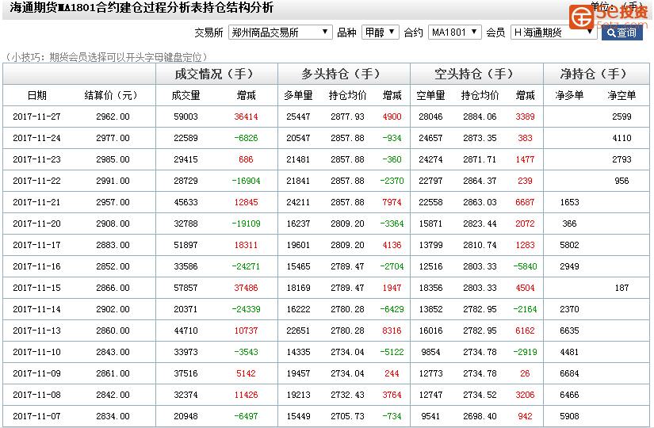The image size is (654, 428).
Task: Click green long change -6429
Action: 392,310
